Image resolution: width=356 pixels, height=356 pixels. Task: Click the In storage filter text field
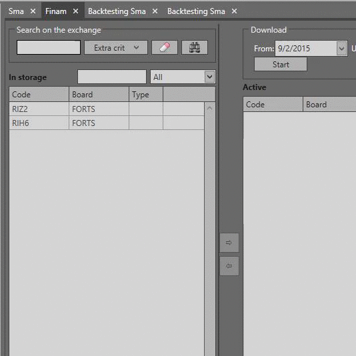pyautogui.click(x=112, y=77)
